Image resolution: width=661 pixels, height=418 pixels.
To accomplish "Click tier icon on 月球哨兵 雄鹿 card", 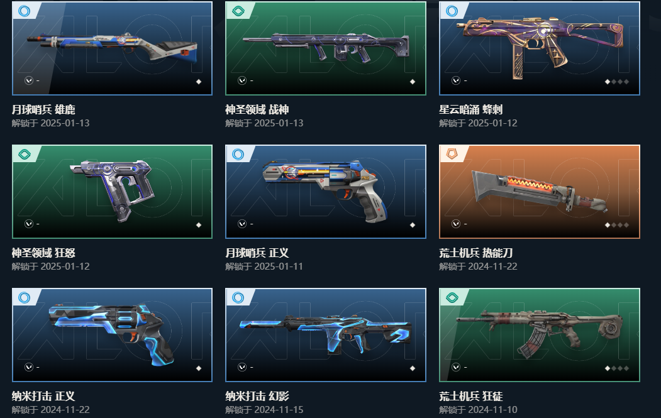I will coord(25,11).
